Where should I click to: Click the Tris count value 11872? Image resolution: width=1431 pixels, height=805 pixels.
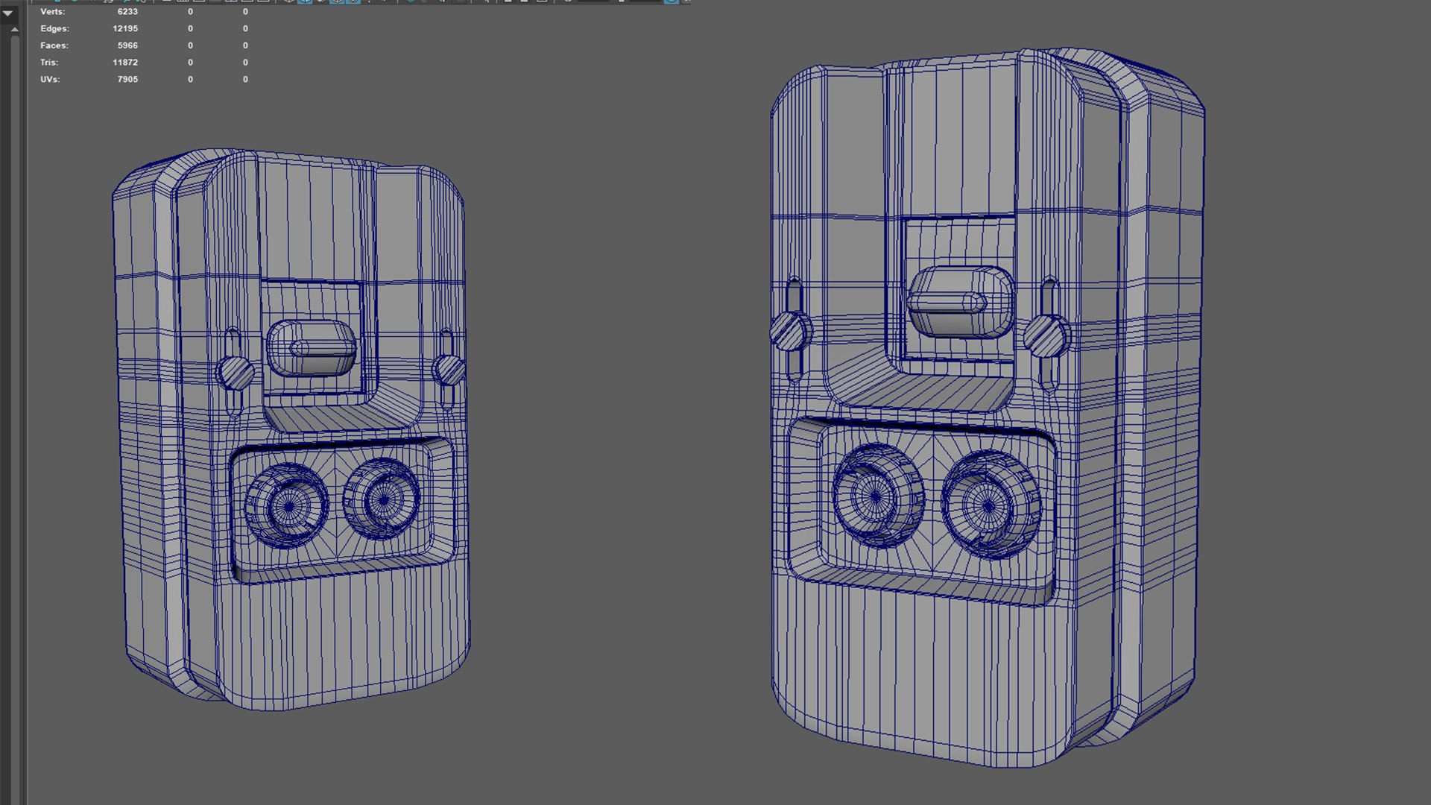pos(125,63)
